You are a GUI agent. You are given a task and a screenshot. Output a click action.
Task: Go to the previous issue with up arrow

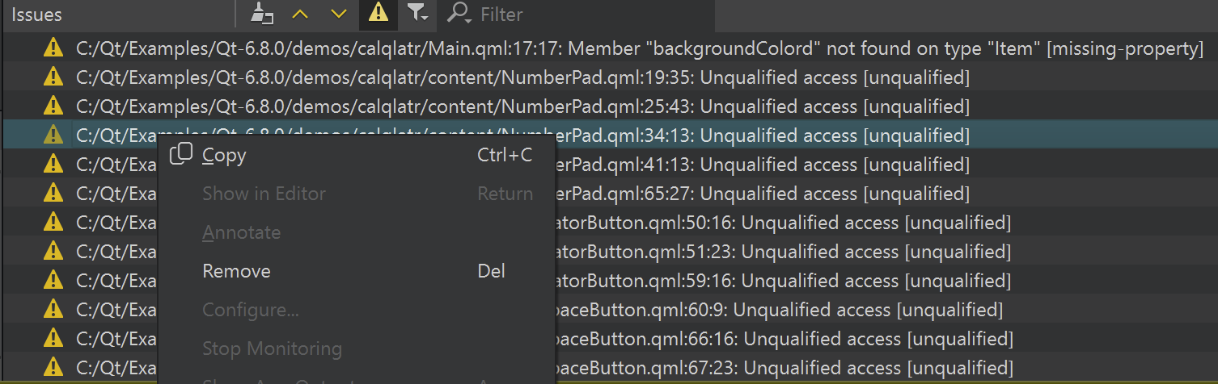tap(300, 14)
